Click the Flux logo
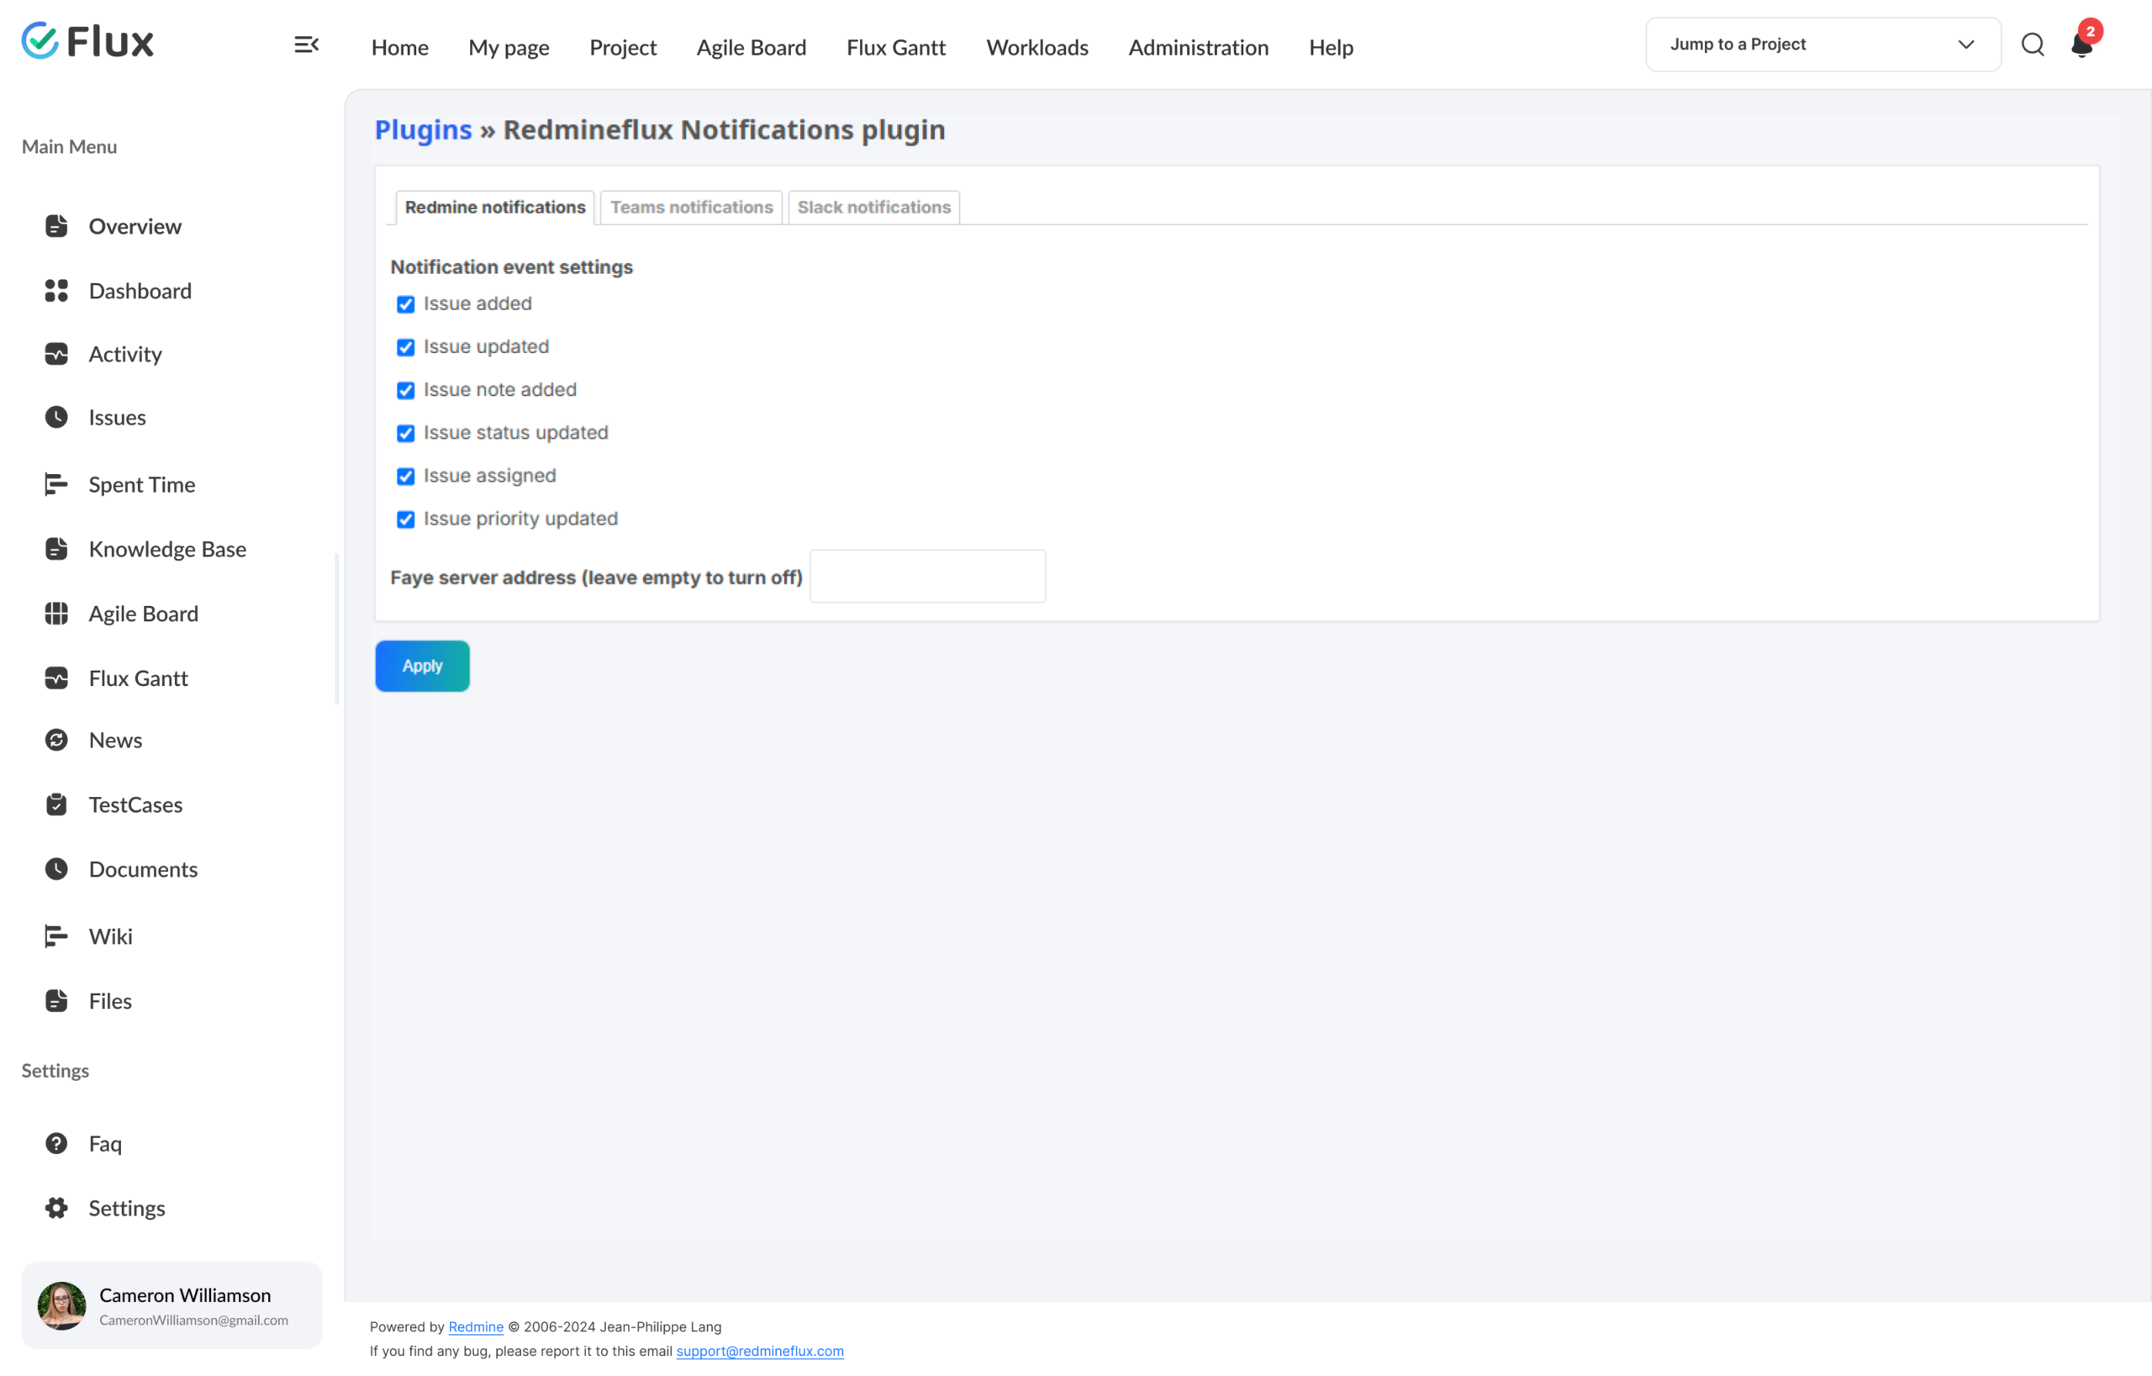This screenshot has height=1376, width=2152. 87,41
